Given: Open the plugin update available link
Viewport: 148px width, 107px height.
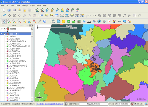Looking at the screenshot, I should (x=50, y=104).
